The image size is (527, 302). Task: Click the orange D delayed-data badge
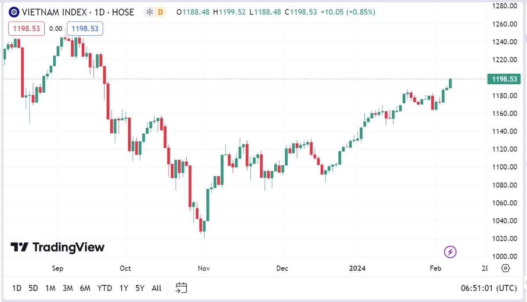click(x=160, y=12)
